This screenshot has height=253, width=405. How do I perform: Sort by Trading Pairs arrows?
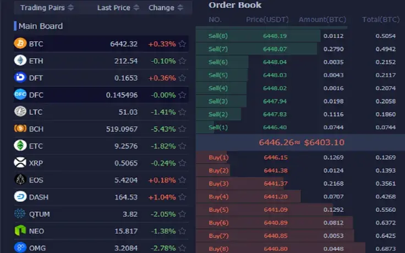70,8
